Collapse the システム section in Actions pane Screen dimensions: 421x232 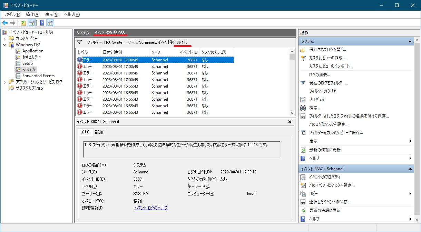[410, 41]
